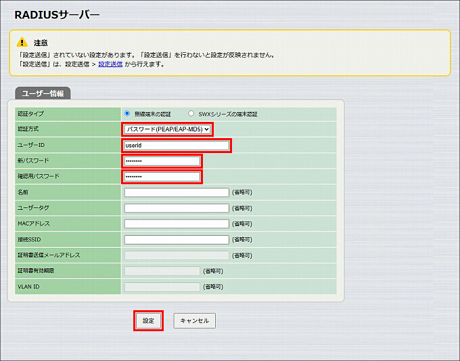460x361 pixels.
Task: Click the 証明書送信メールアドレス row label
Action: point(49,255)
